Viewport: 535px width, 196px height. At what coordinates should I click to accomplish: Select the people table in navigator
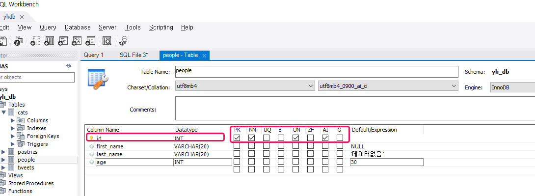click(x=27, y=160)
